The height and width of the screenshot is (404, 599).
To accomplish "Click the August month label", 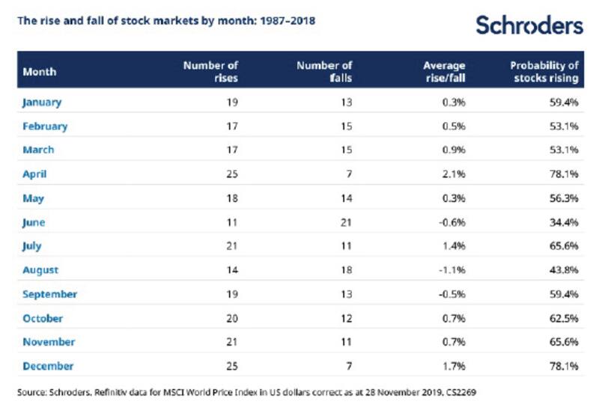I will point(40,270).
